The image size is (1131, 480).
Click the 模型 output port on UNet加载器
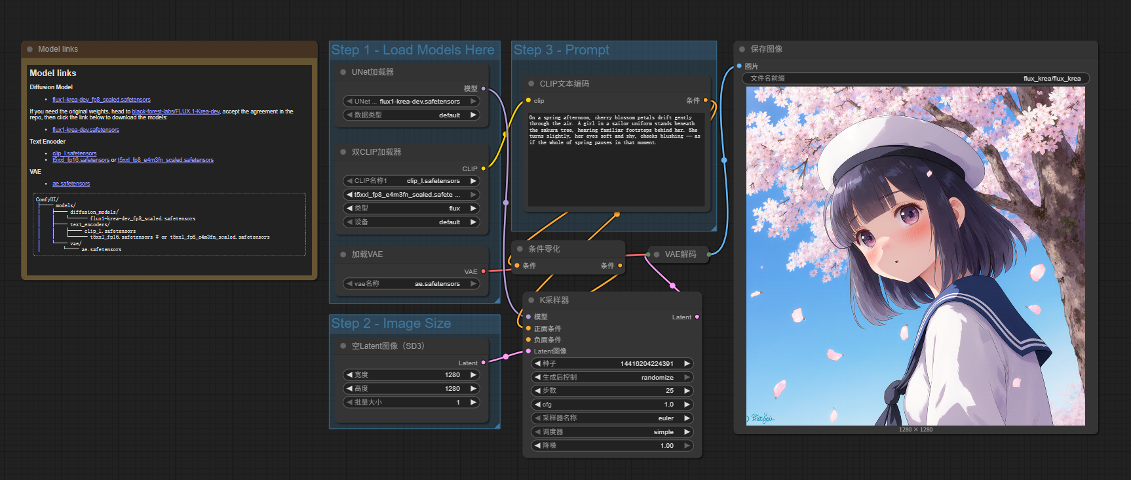pyautogui.click(x=484, y=89)
